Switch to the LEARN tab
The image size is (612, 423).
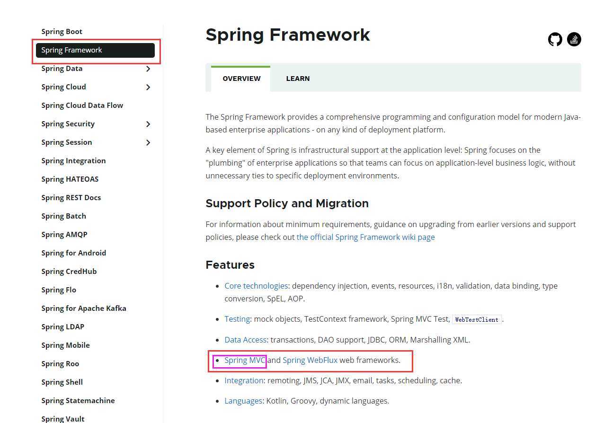pyautogui.click(x=298, y=79)
